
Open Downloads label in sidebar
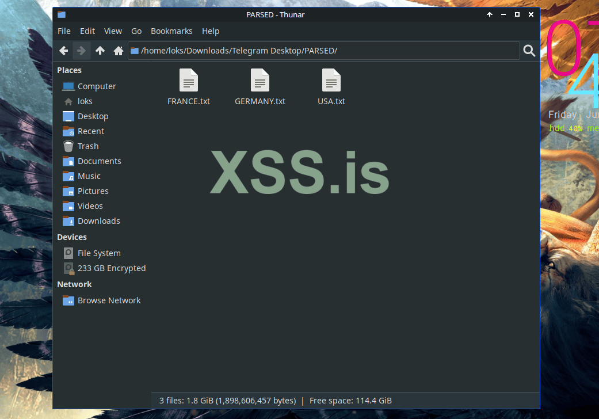coord(99,221)
